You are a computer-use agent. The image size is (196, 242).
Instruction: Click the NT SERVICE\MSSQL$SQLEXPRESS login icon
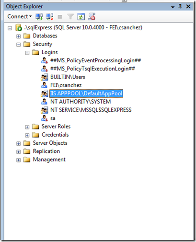click(44, 110)
